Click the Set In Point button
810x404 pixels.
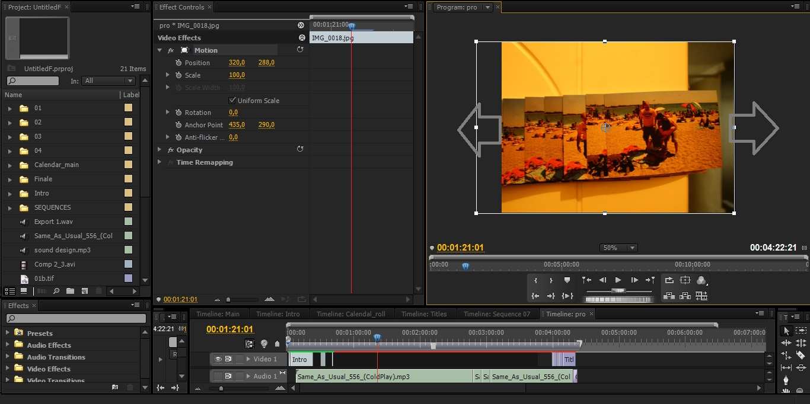[535, 280]
